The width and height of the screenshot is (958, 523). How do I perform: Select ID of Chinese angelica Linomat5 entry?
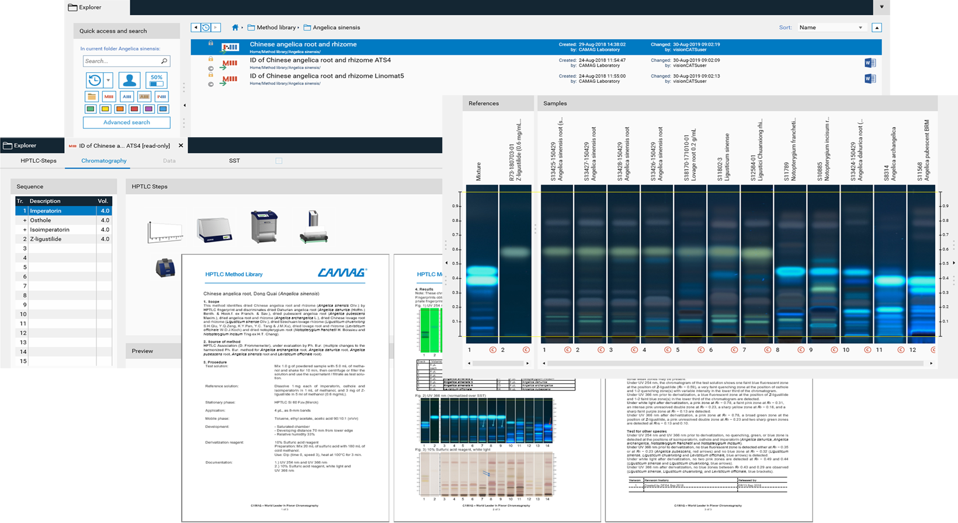coord(536,79)
